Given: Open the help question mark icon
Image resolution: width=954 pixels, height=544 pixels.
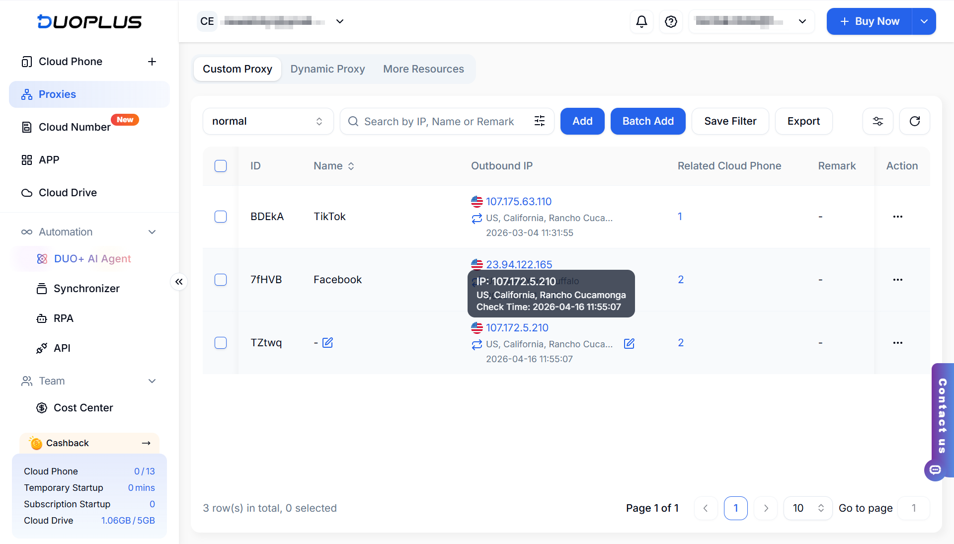Looking at the screenshot, I should (671, 21).
